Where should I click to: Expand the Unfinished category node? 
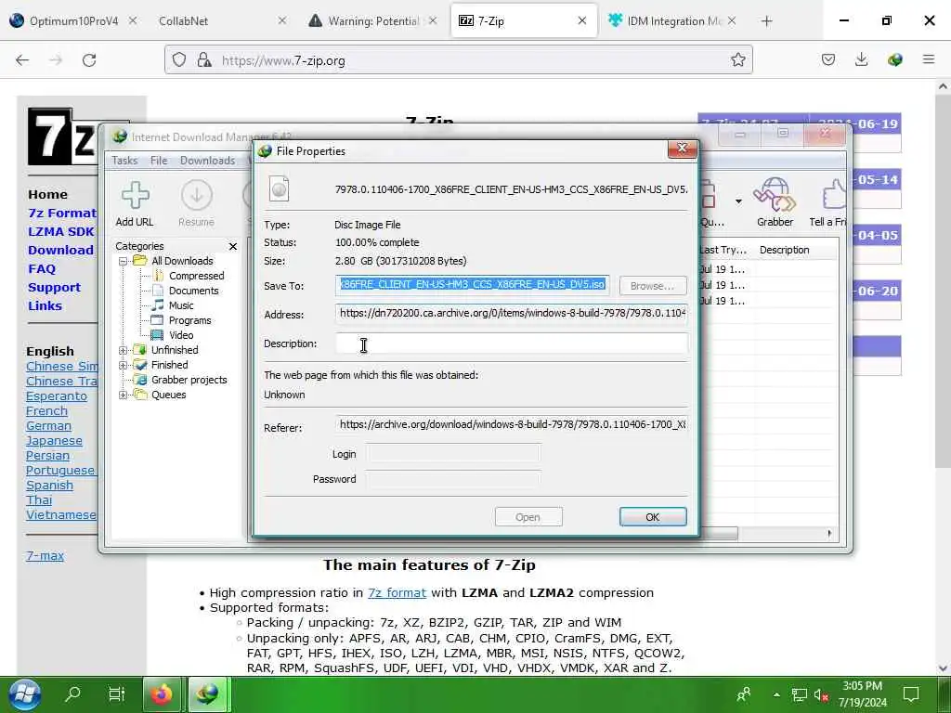tap(124, 350)
